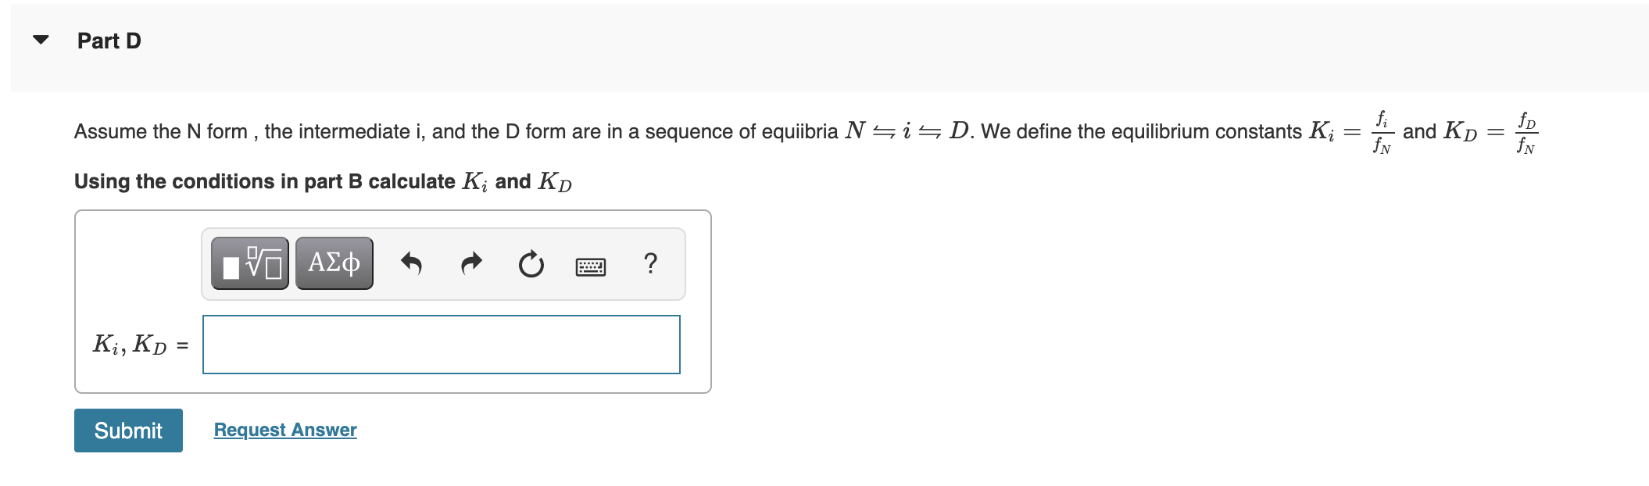Click inside the Ki, KD answer box
The image size is (1649, 486).
(x=440, y=344)
